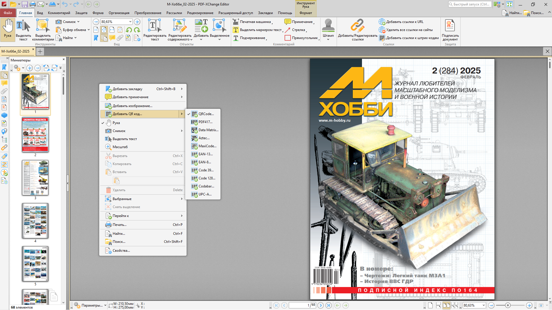Select the checked QRCode... option
This screenshot has height=310, width=552.
pyautogui.click(x=206, y=114)
